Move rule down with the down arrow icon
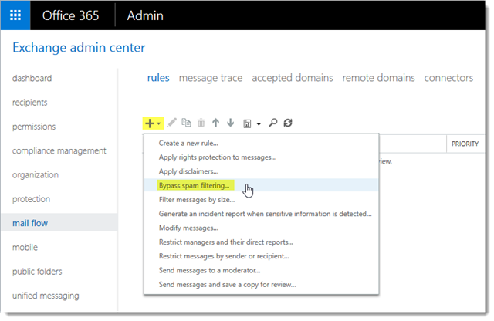Screen dimensions: 494x321 pos(231,123)
